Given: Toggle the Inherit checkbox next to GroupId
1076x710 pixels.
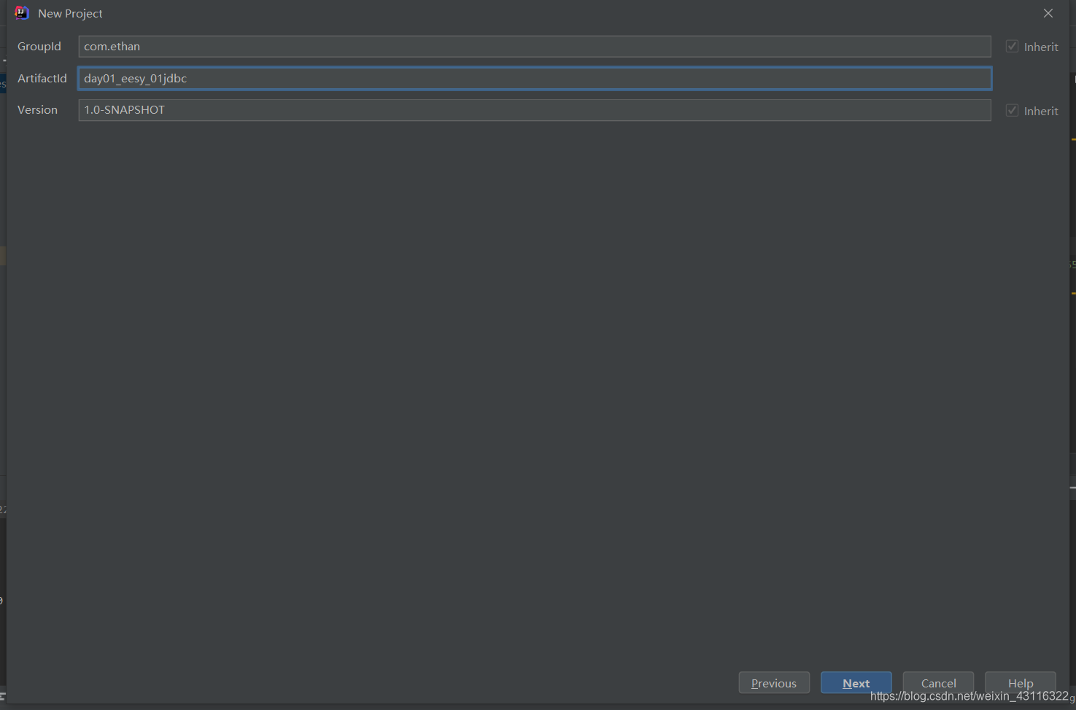Looking at the screenshot, I should pyautogui.click(x=1012, y=47).
